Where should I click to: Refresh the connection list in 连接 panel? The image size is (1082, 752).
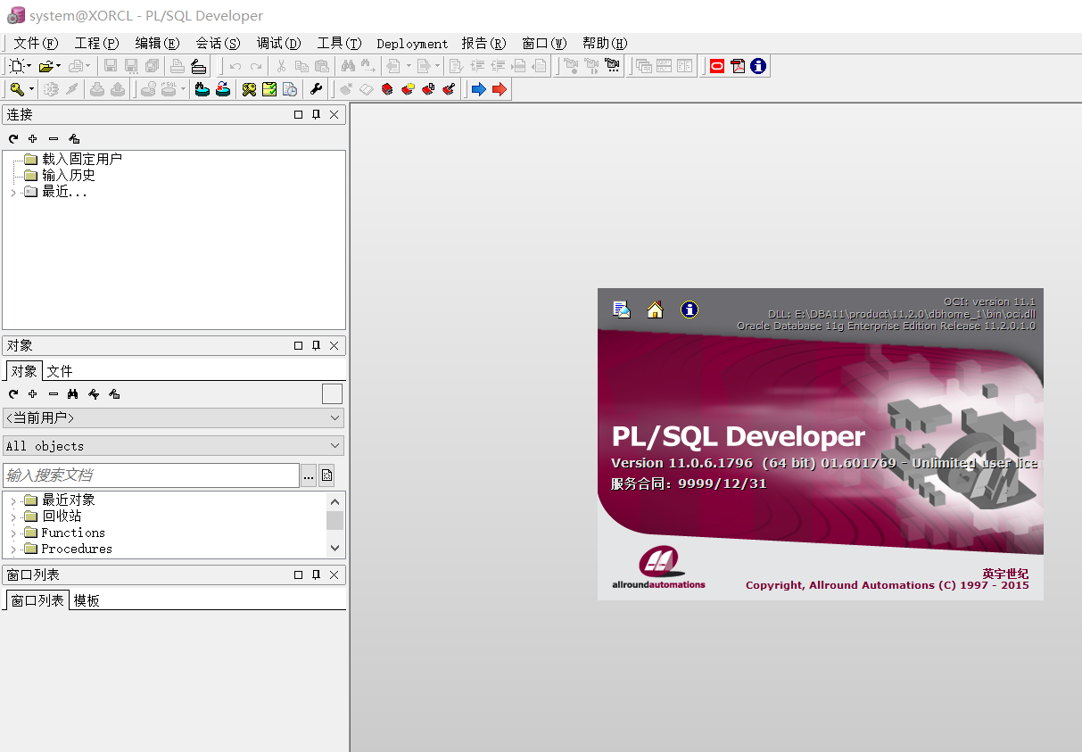click(x=13, y=138)
